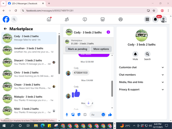Screen dimensions: 172x129
Task: Send a thumbs-up like in composer
Action: (x=110, y=115)
